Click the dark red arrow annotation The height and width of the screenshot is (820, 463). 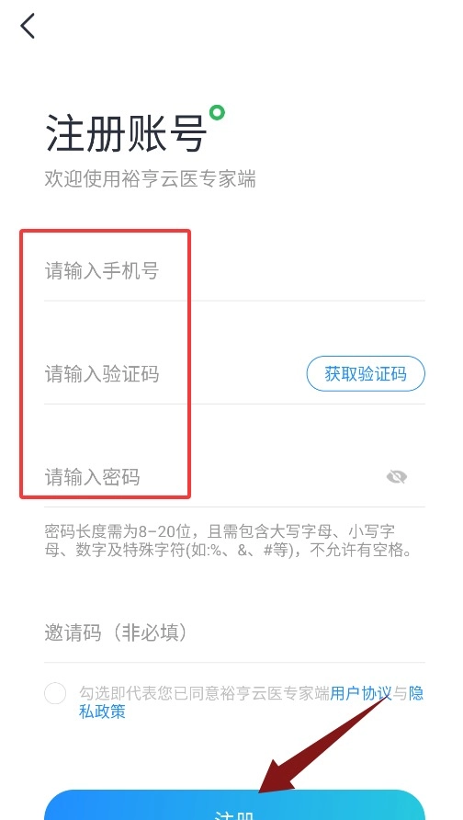(x=325, y=742)
